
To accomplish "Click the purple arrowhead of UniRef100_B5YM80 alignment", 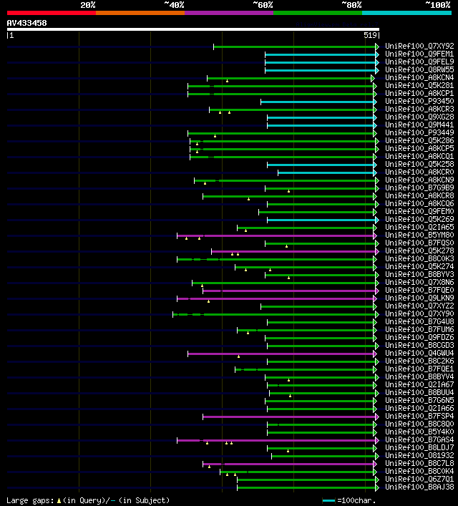I will click(375, 236).
